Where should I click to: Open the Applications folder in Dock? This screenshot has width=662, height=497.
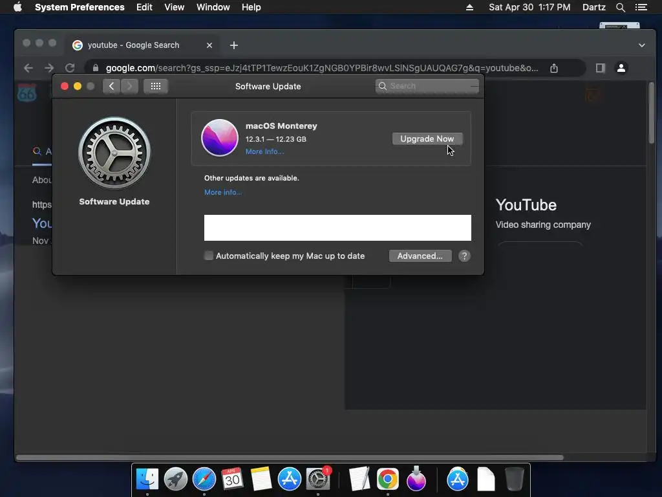458,479
